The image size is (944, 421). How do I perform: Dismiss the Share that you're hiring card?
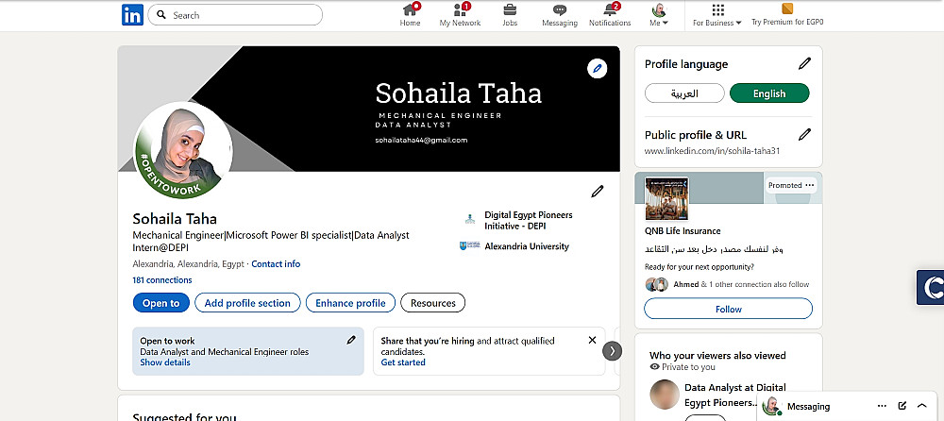592,341
